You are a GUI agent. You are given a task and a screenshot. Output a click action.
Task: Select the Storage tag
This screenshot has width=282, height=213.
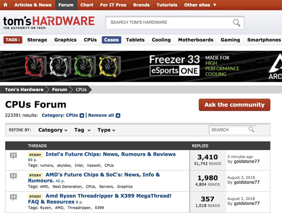(x=37, y=40)
